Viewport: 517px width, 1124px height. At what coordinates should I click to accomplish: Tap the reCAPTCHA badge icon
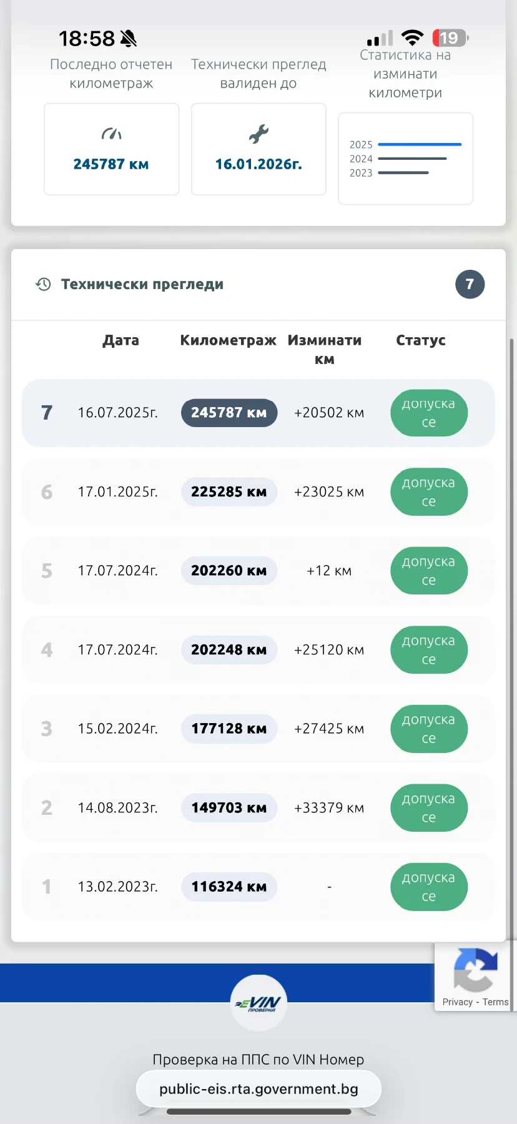(x=476, y=970)
